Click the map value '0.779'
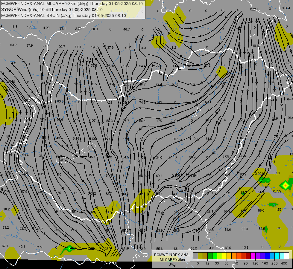Image resolution: width=293 pixels, height=269 pixels. (x=277, y=191)
